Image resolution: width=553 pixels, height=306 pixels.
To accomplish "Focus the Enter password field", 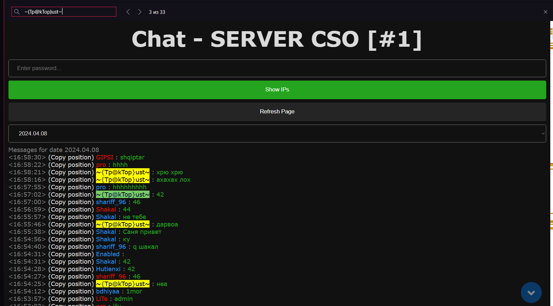I will tap(277, 68).
